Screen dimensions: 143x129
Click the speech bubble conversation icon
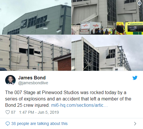8,124
